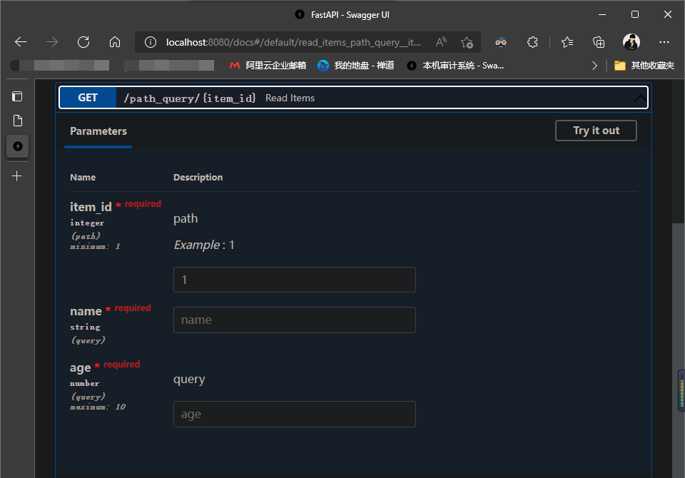Screen dimensions: 685x478
Task: Open the 我的地盘 - 禅道 bookmark
Action: coord(356,66)
